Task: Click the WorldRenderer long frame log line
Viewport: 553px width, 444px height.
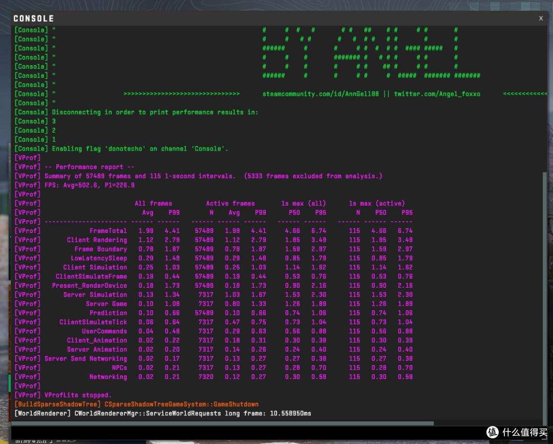Action: (163, 413)
